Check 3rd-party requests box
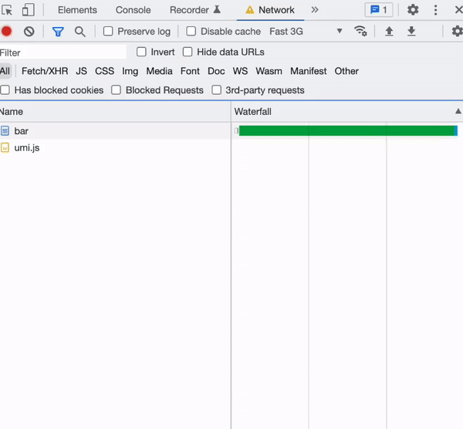The width and height of the screenshot is (463, 429). tap(216, 90)
